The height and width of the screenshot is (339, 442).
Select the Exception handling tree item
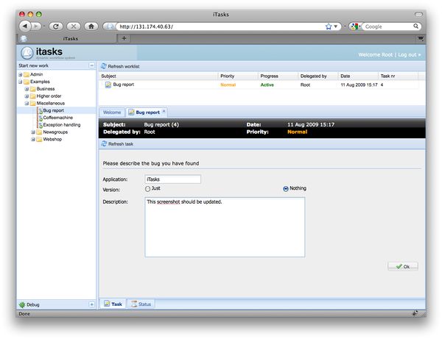pyautogui.click(x=62, y=124)
